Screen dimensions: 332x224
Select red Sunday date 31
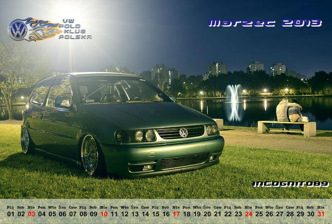321,214
